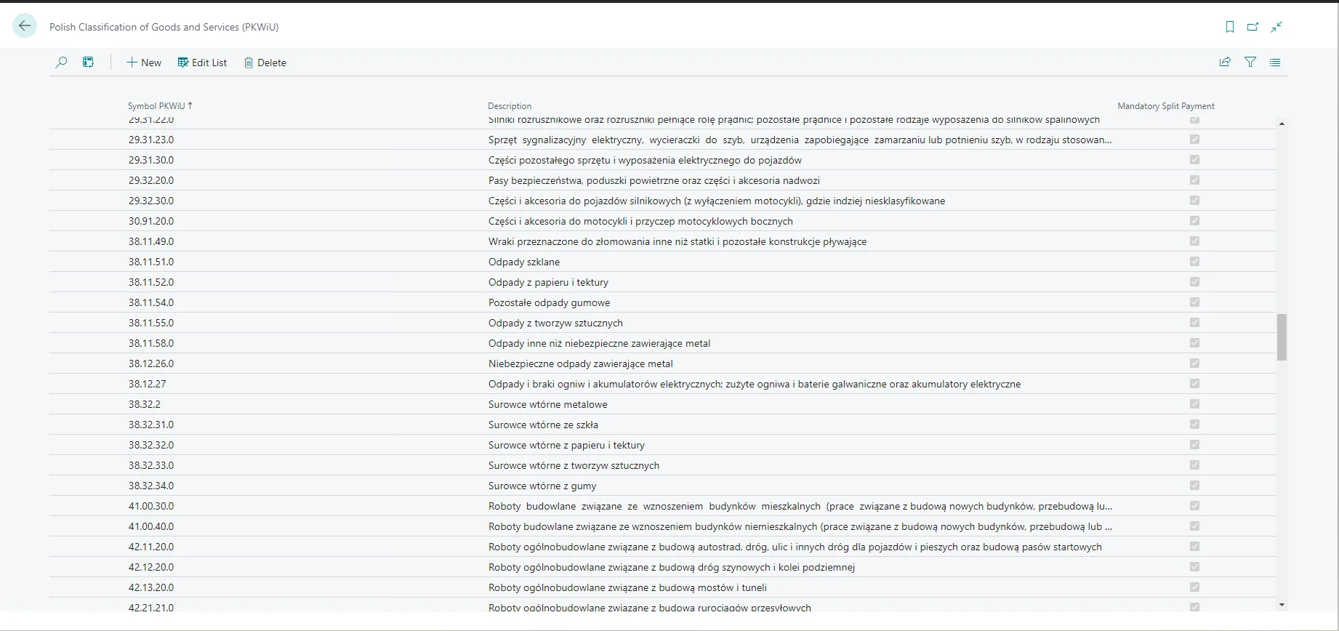Click the bookmark icon in header

pyautogui.click(x=1229, y=27)
